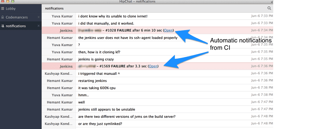Screen dimensions: 312x129
Task: Click the search magnifier icon
Action: (x=269, y=8)
